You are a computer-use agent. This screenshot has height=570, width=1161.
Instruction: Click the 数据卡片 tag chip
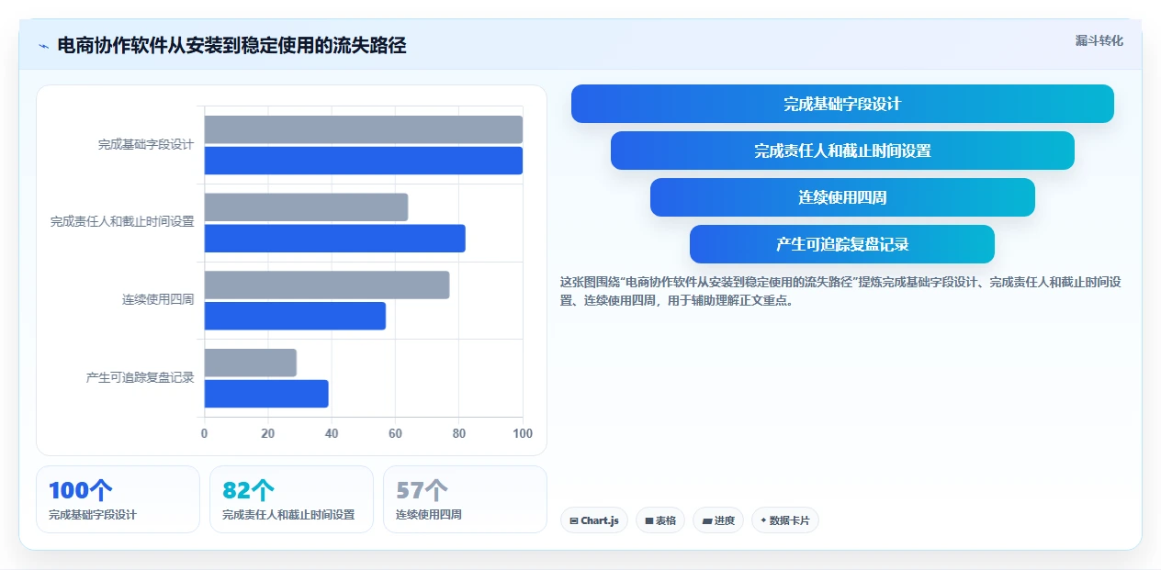point(785,520)
